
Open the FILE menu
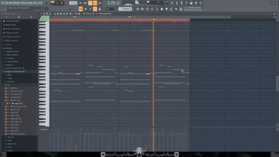pos(3,3)
